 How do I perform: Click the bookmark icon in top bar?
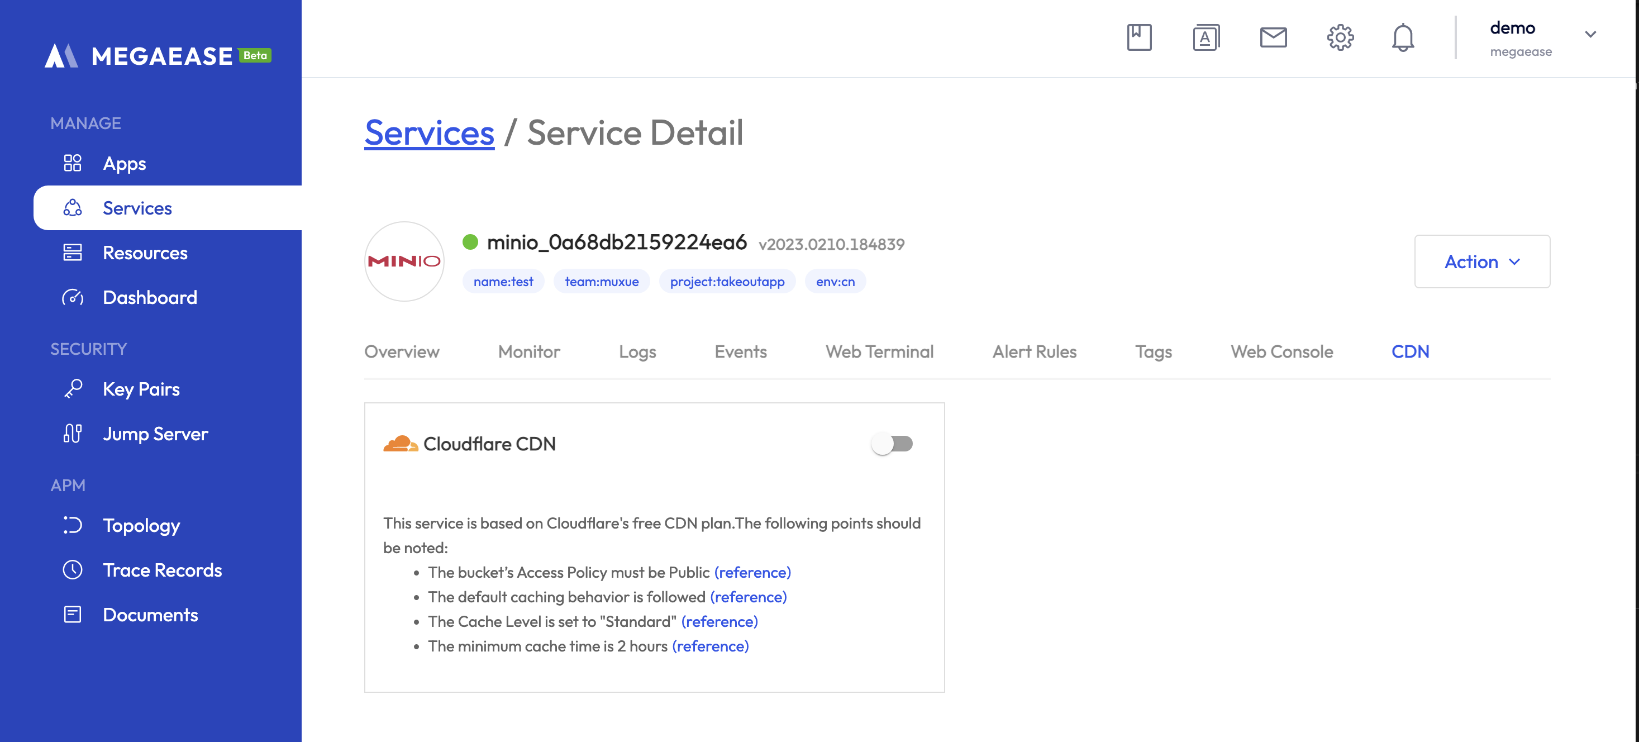(x=1139, y=37)
